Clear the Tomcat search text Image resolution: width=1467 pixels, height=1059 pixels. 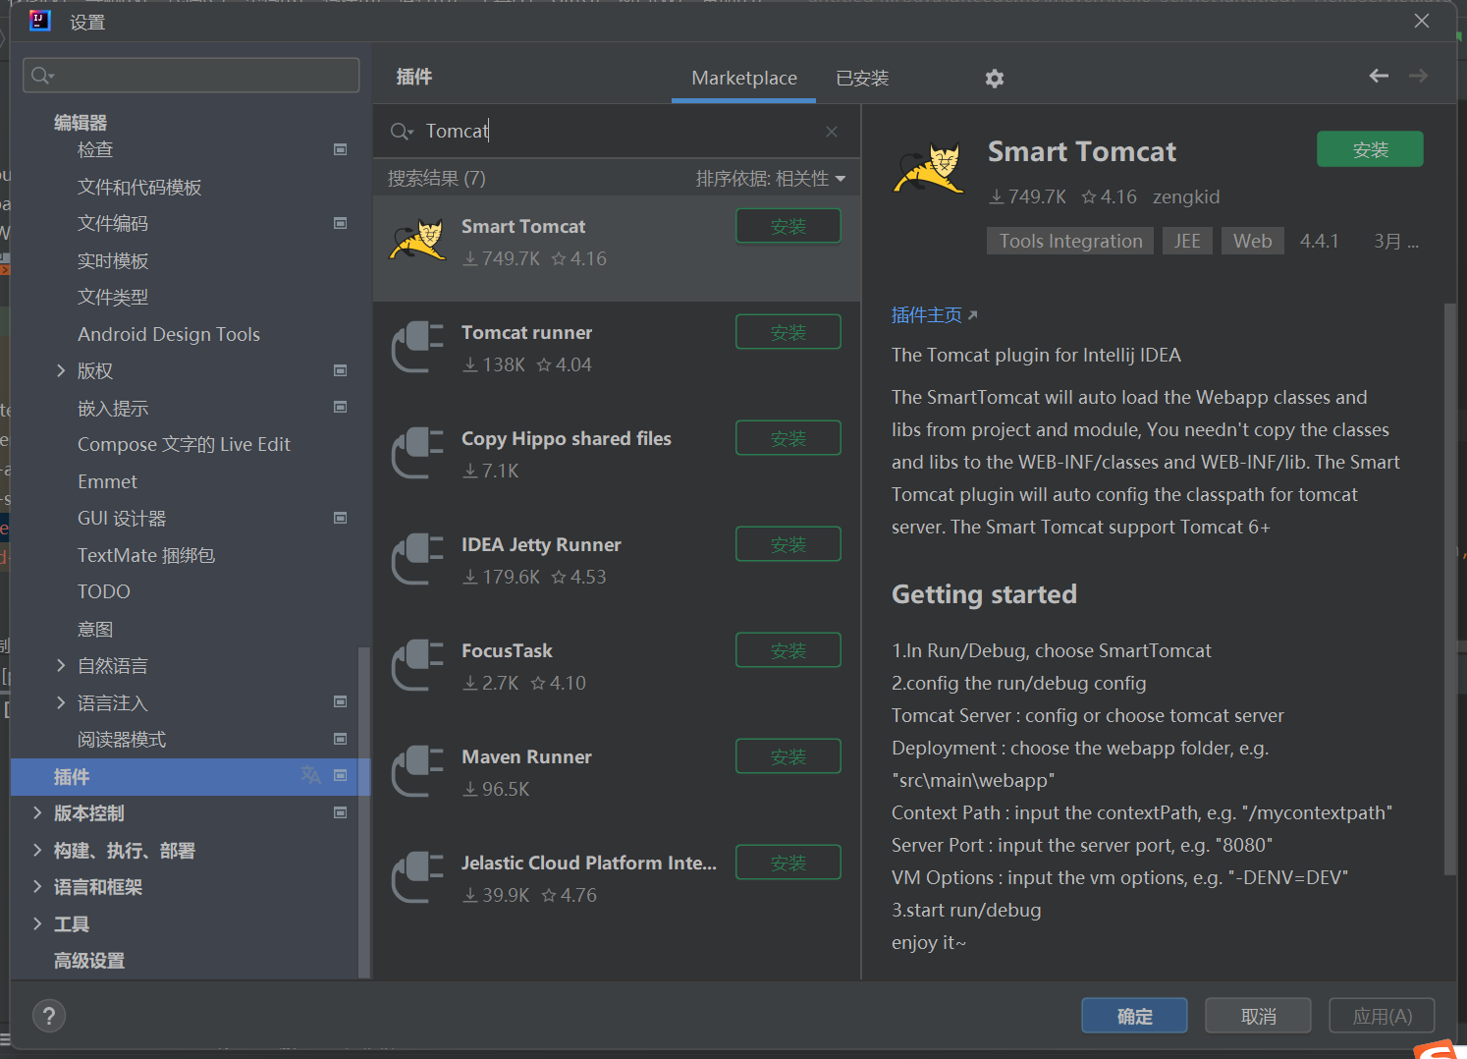tap(832, 132)
